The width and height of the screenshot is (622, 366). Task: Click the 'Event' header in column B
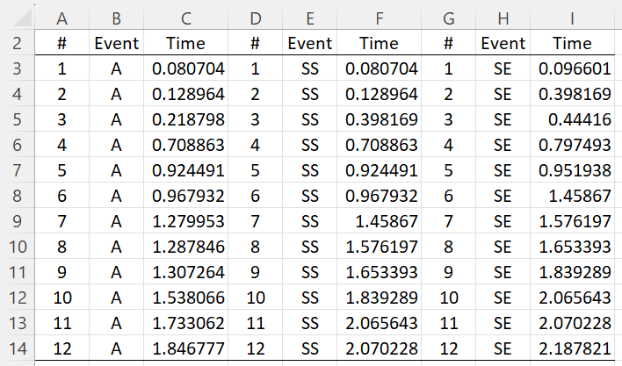pyautogui.click(x=117, y=43)
